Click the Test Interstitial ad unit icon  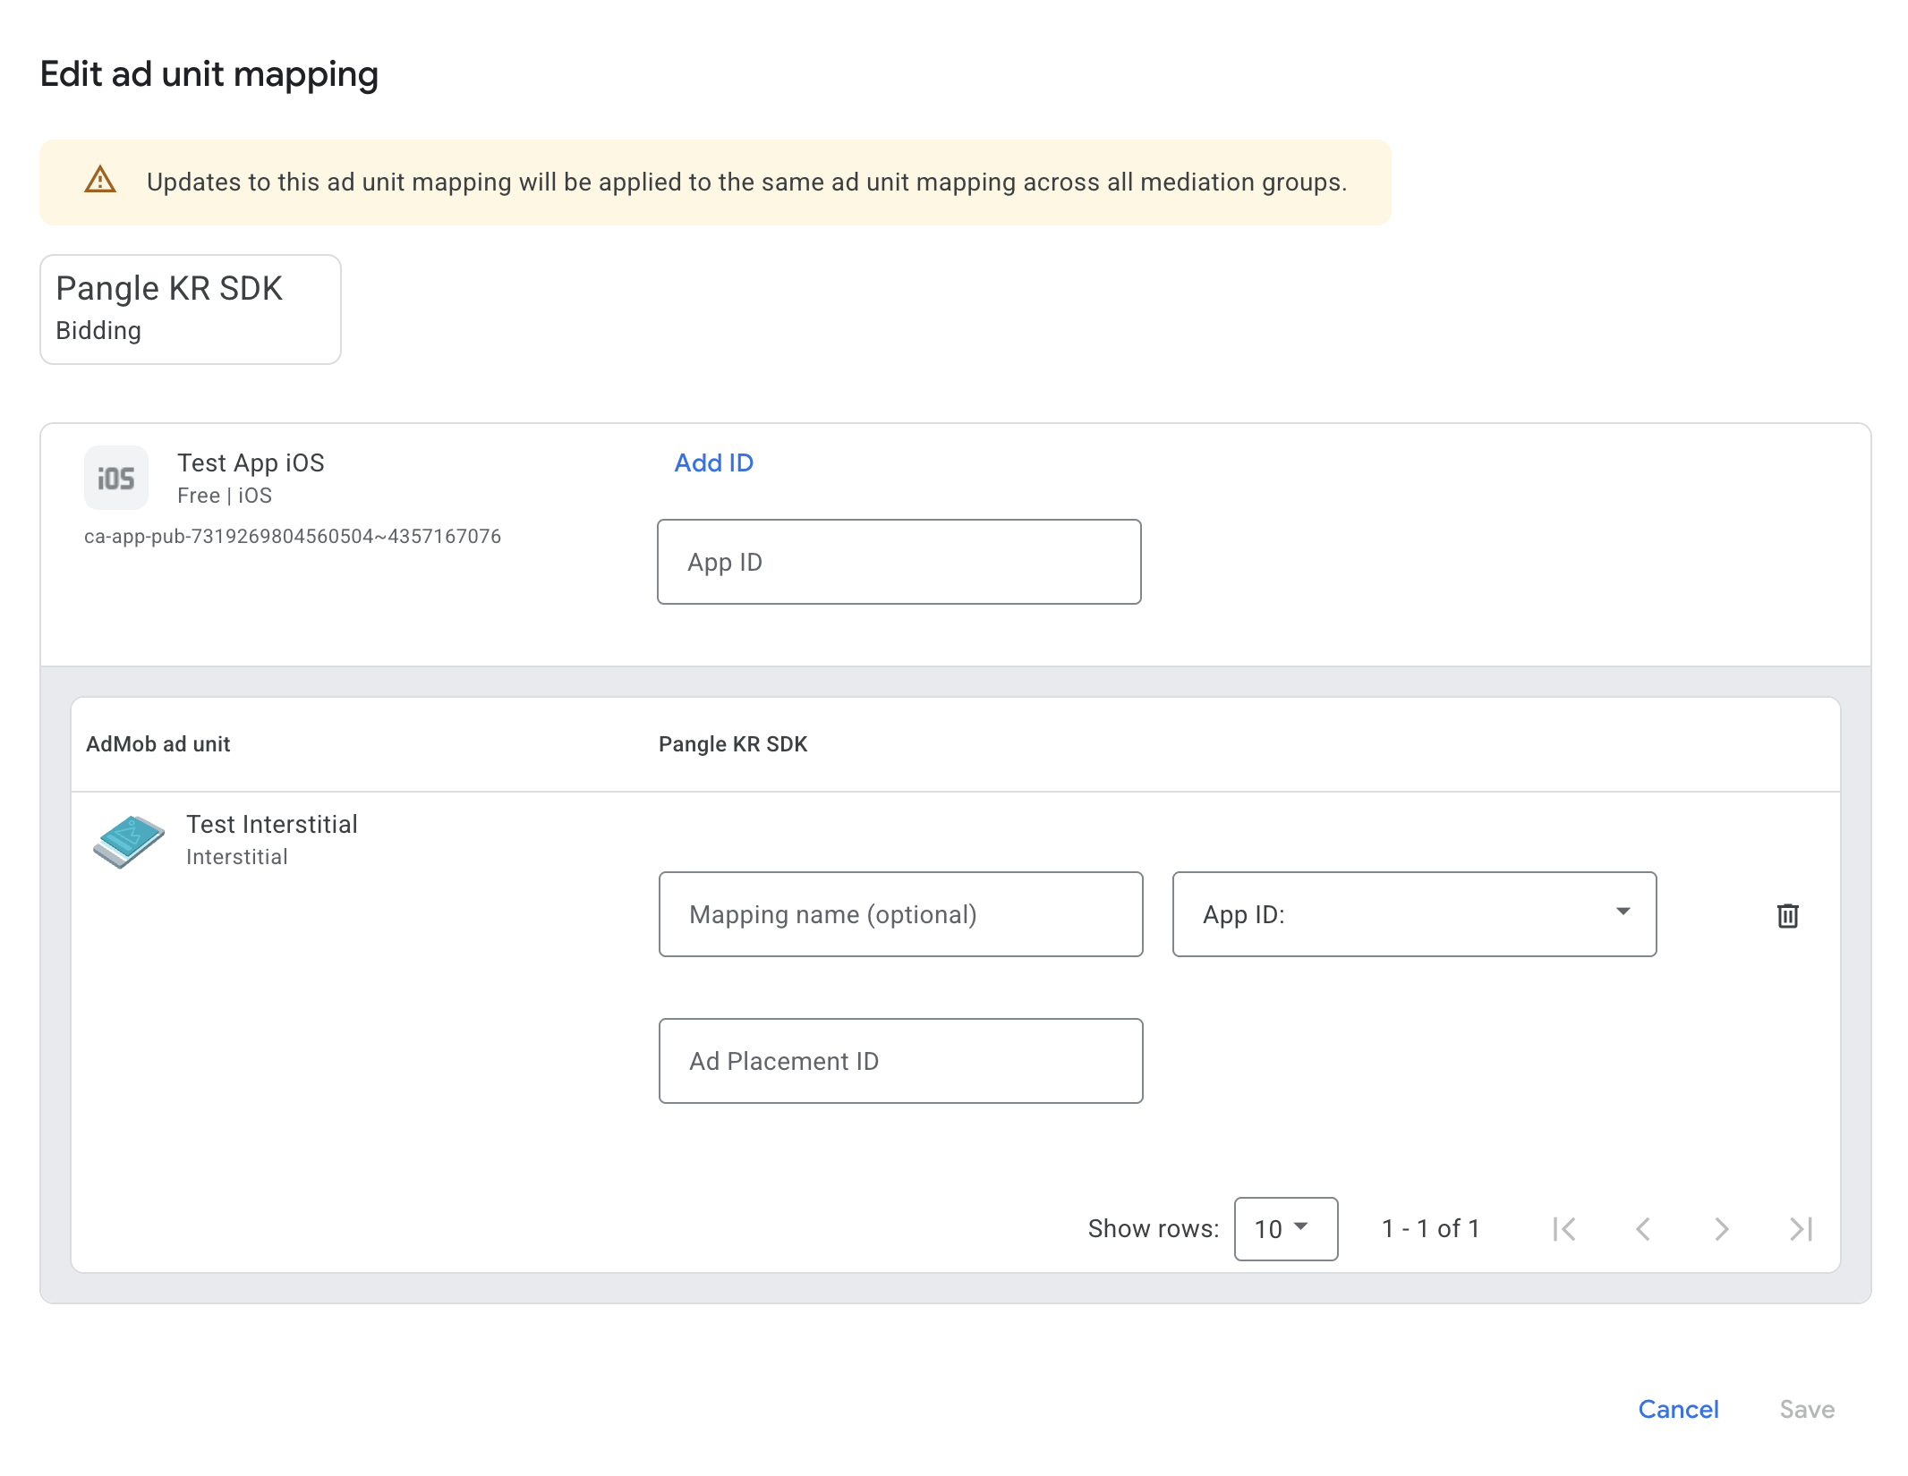[x=129, y=841]
